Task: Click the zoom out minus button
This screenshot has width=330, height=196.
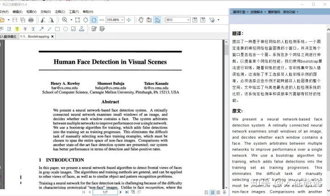Action: [x=102, y=20]
